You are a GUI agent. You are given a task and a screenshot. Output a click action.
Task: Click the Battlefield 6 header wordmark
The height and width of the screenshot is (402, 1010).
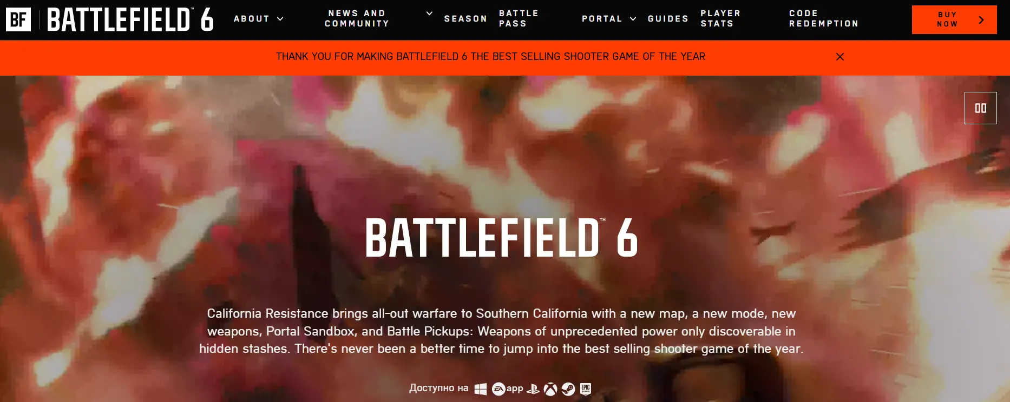click(x=130, y=19)
